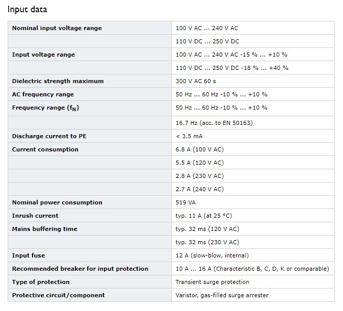The width and height of the screenshot is (343, 311).
Task: Click the 'Discharge current to PE' label
Action: pos(49,136)
